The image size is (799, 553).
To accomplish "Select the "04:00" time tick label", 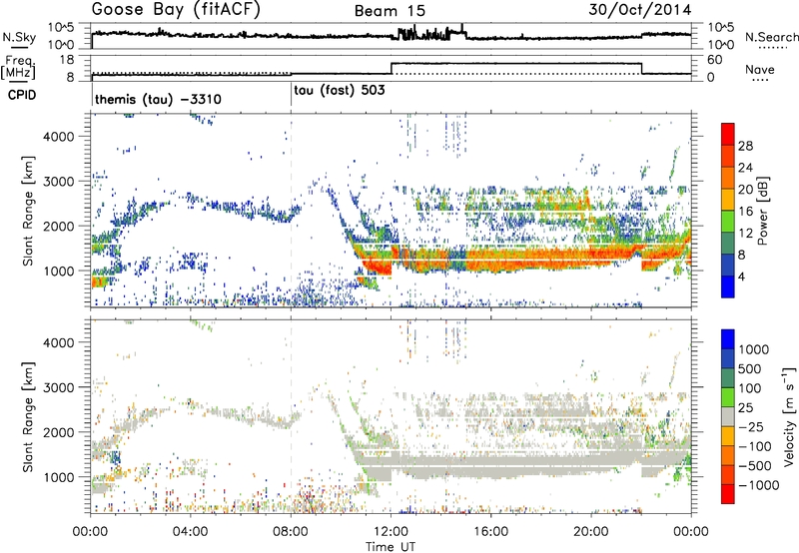I will (x=190, y=532).
